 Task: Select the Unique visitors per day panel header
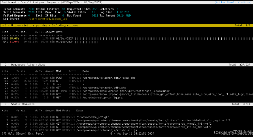click(x=127, y=25)
